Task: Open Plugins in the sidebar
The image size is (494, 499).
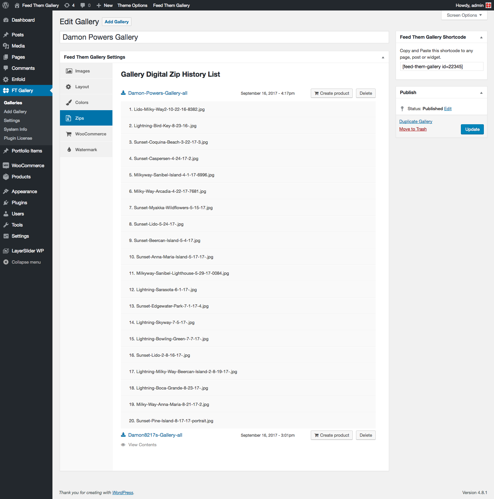Action: click(x=26, y=203)
